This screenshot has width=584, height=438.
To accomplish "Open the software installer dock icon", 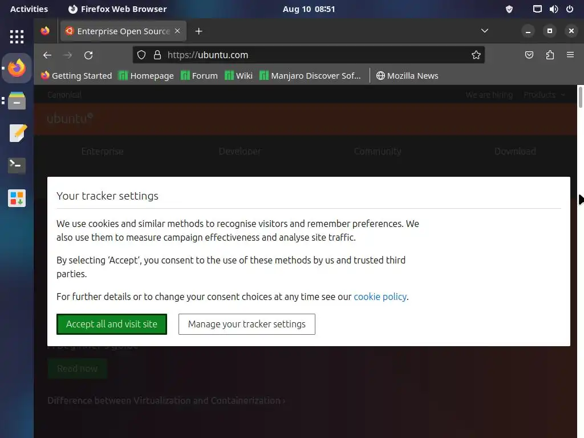I will [17, 198].
